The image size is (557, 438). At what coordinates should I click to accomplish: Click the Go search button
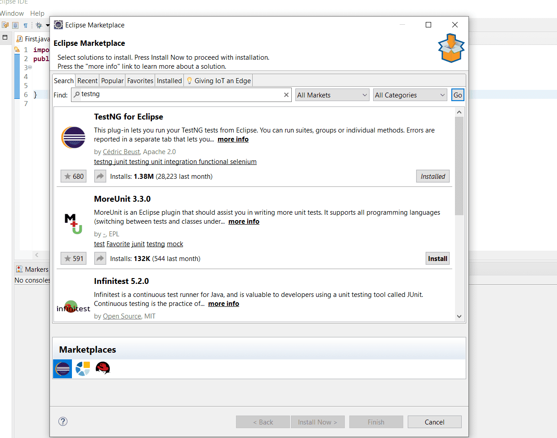[x=458, y=95]
